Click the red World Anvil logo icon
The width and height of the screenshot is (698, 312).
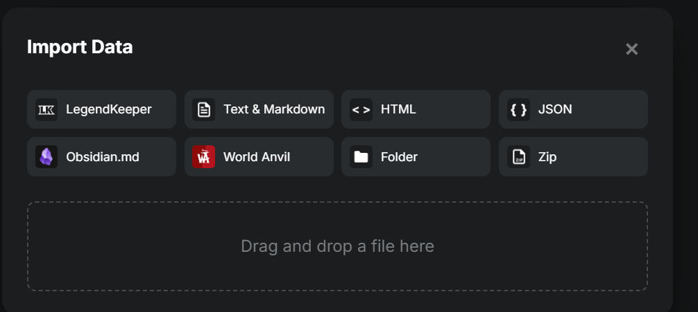tap(204, 157)
